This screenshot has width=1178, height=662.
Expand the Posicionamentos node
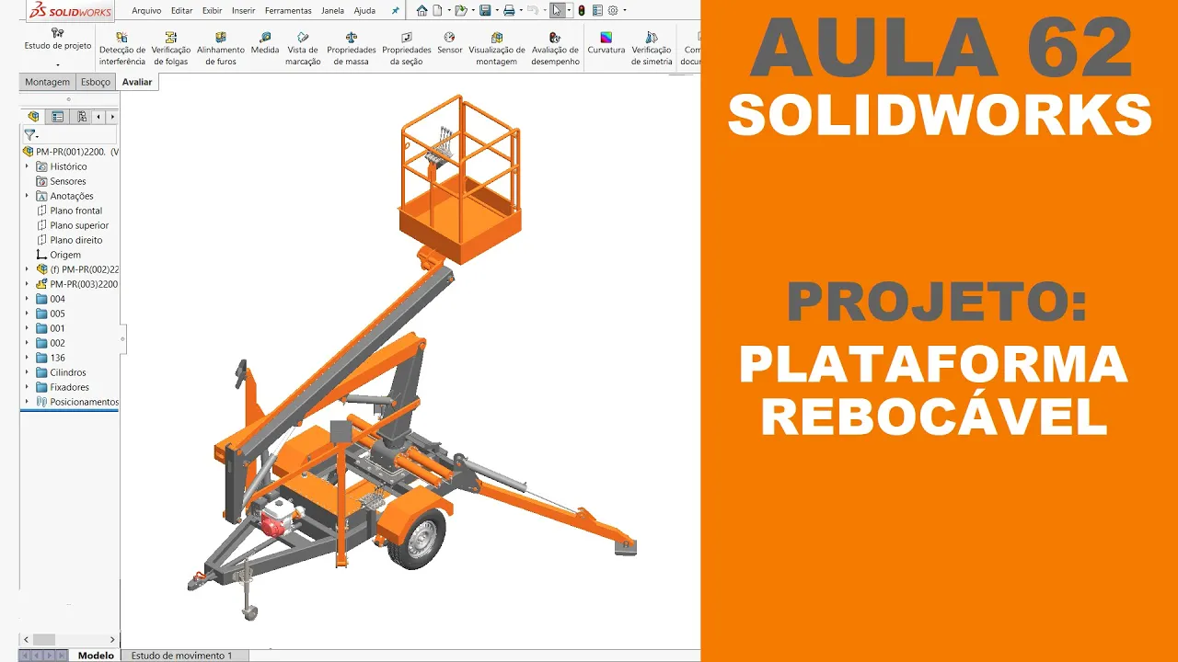click(28, 402)
